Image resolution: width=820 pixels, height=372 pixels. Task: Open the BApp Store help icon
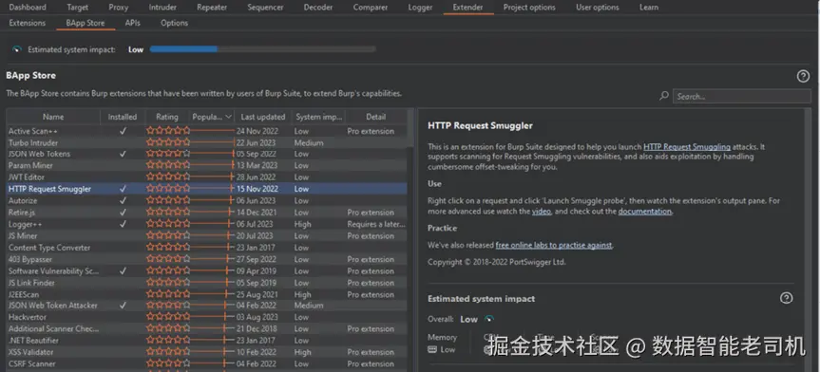803,76
